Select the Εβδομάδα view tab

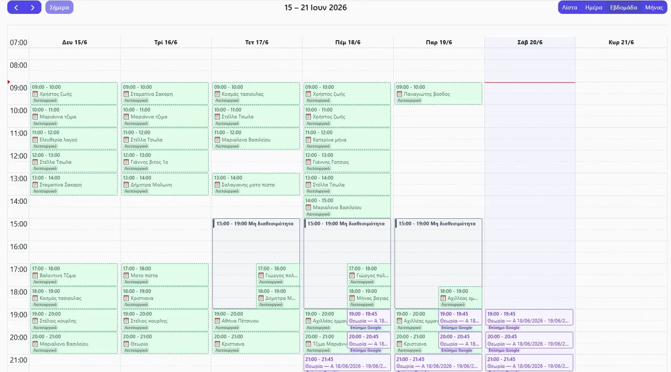[x=624, y=8]
